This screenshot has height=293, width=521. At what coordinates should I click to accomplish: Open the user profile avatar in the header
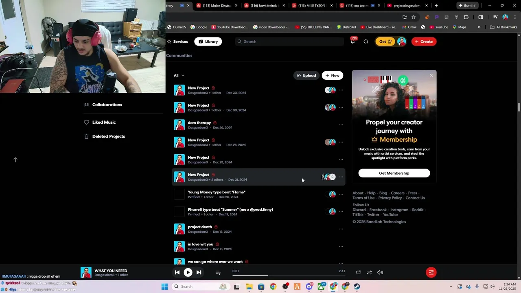401,42
